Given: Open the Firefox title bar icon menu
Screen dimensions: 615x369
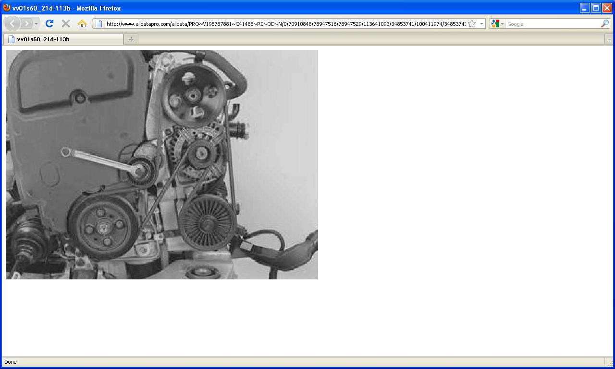Looking at the screenshot, I should coord(7,8).
